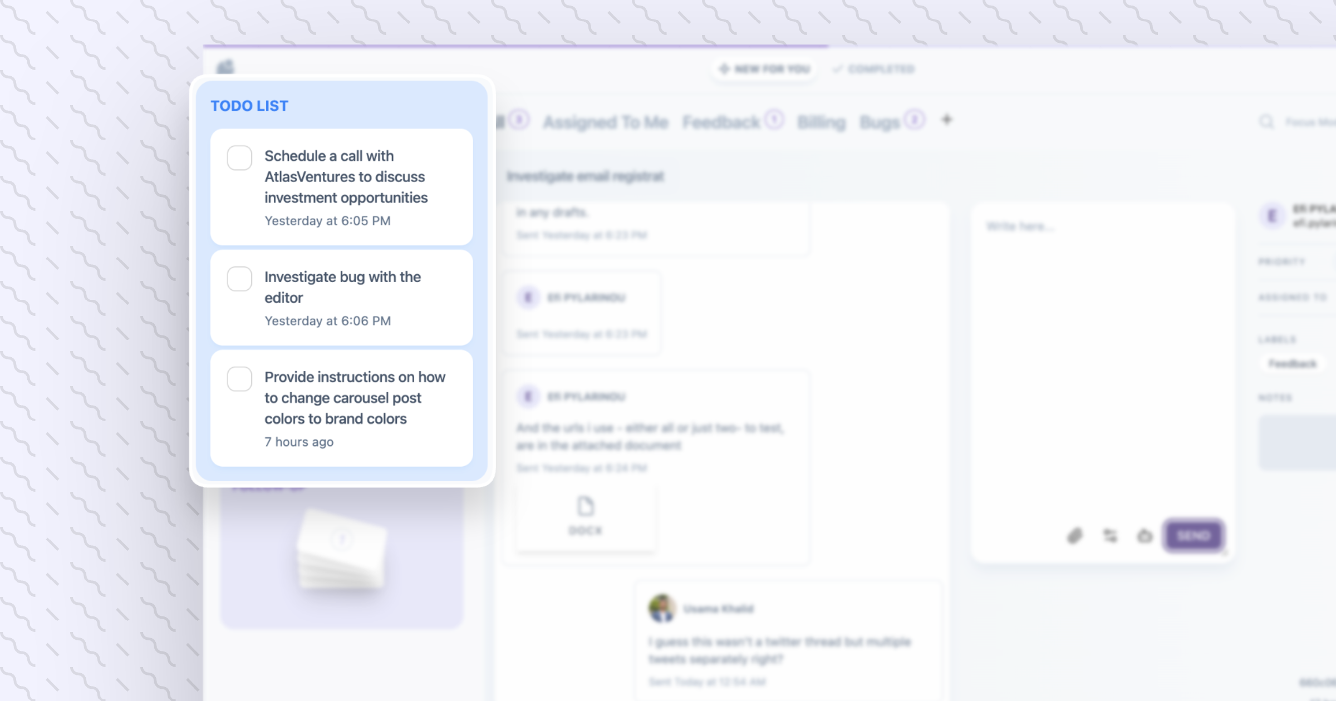Click the app logo icon at top left

point(225,67)
